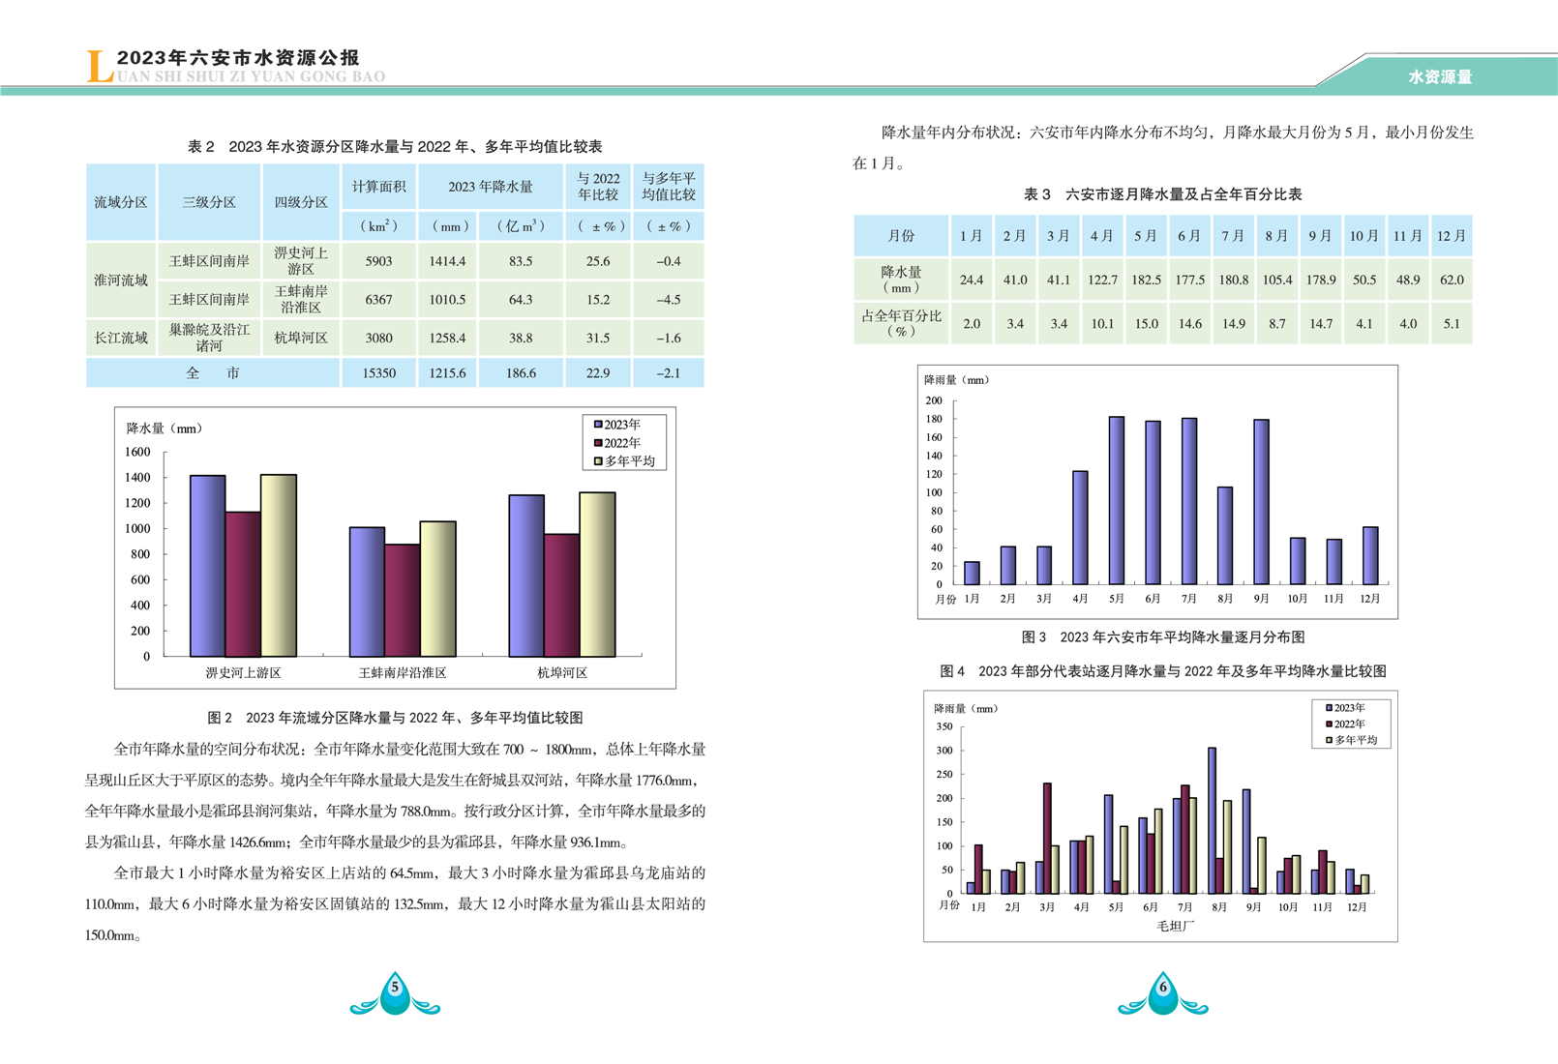Click the 多年平均 legend swatch in Figure 4
The image size is (1558, 1064).
[1330, 740]
